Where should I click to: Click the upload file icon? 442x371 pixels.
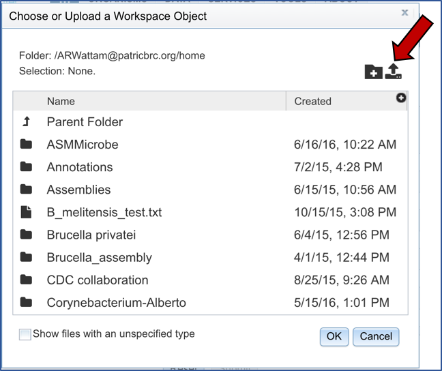click(x=393, y=71)
